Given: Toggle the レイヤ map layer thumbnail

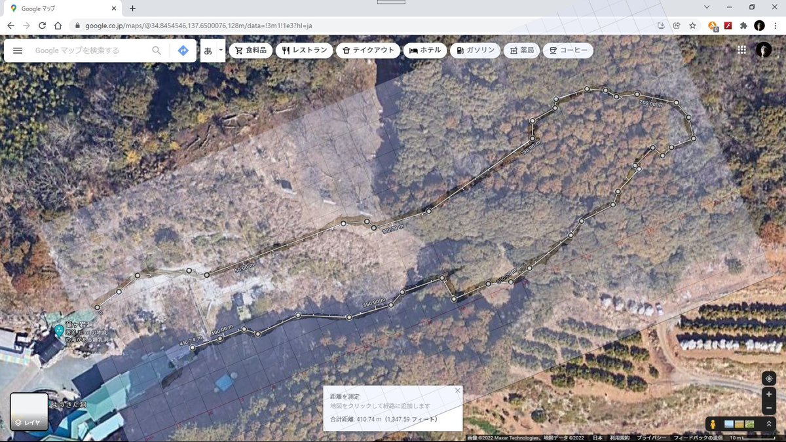Looking at the screenshot, I should click(29, 411).
